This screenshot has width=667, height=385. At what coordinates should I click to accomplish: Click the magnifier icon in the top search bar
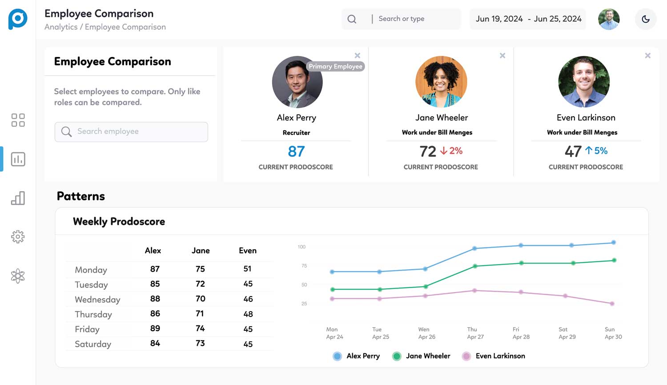point(352,19)
